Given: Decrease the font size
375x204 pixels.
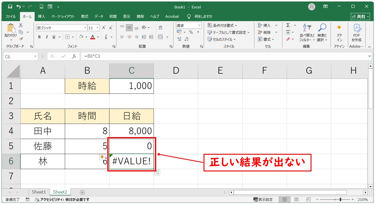Looking at the screenshot, I should [x=111, y=28].
